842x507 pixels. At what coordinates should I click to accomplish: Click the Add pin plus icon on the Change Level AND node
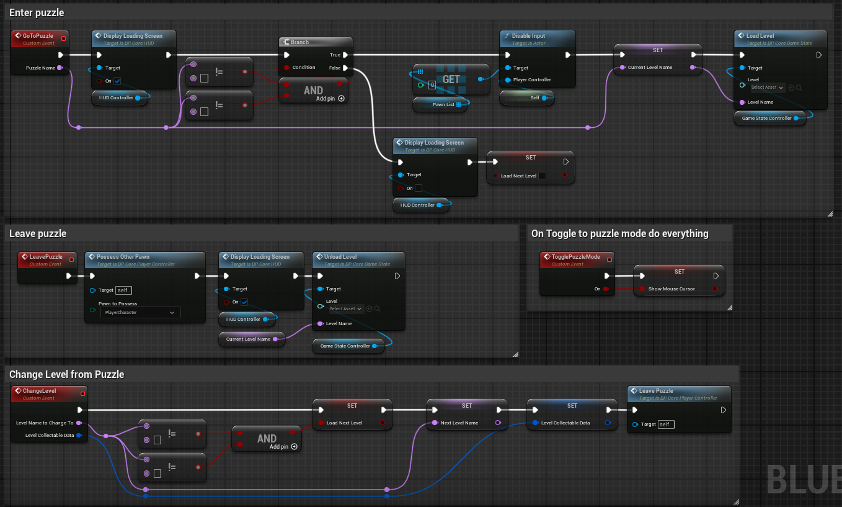[x=294, y=446]
